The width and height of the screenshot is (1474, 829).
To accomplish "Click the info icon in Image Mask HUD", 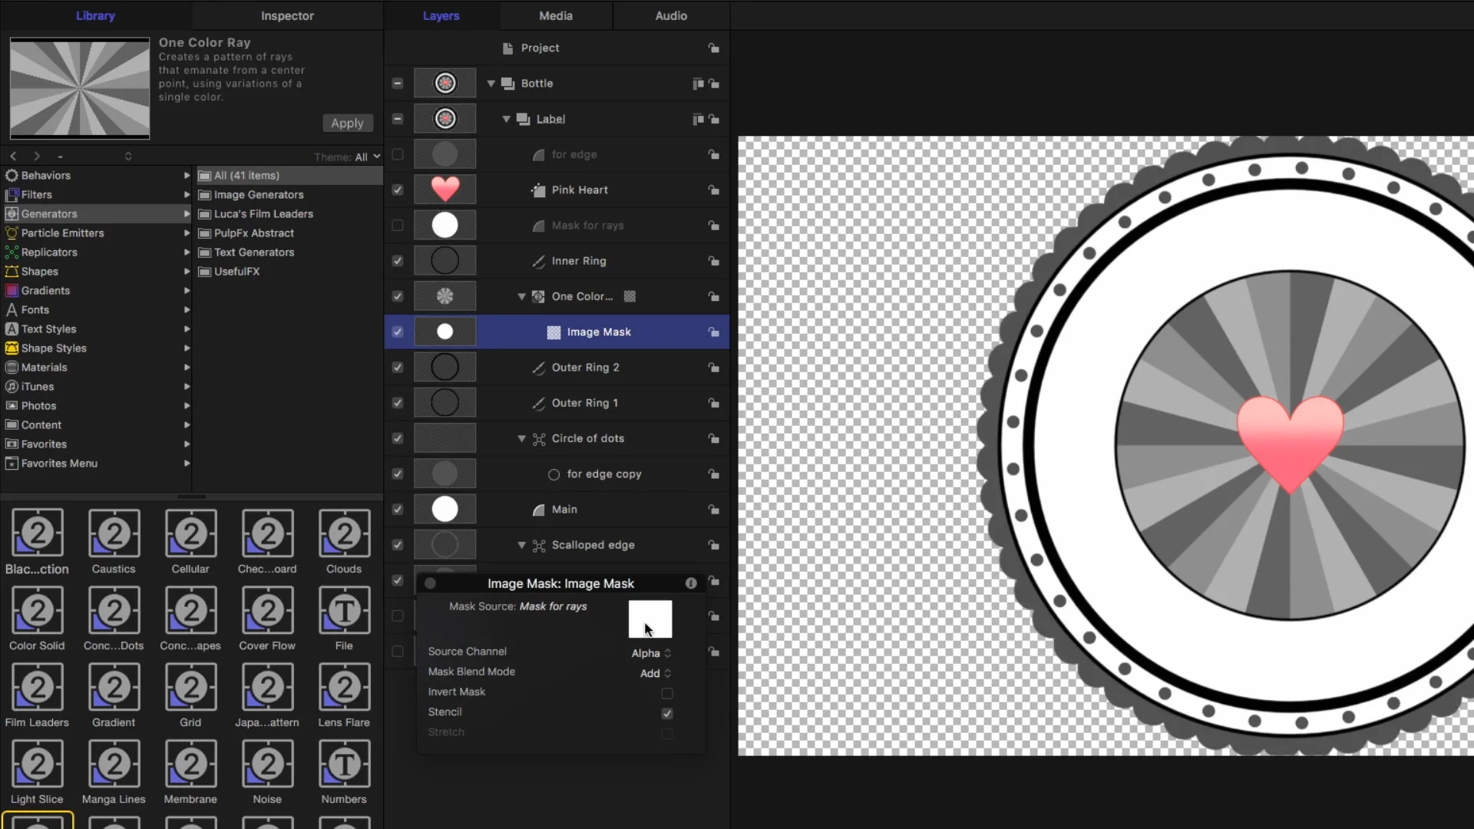I will (691, 583).
